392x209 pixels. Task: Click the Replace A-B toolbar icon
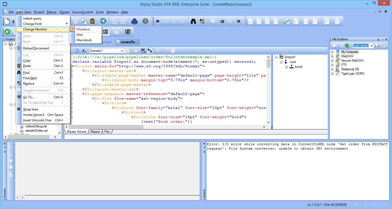click(x=202, y=21)
